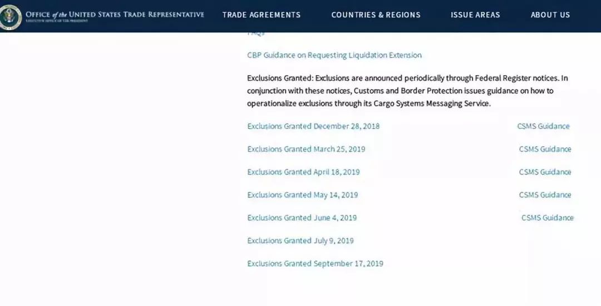Open Exclusions Granted May 14, 2019
The image size is (601, 306).
pyautogui.click(x=302, y=195)
